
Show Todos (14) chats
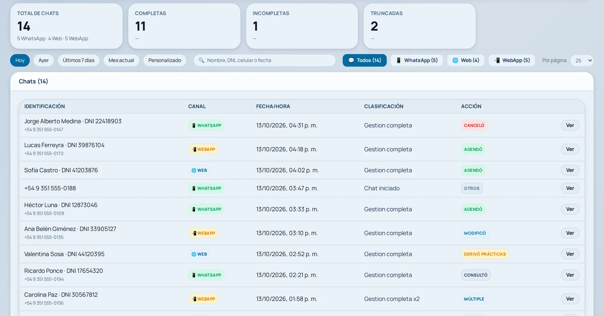tap(364, 60)
